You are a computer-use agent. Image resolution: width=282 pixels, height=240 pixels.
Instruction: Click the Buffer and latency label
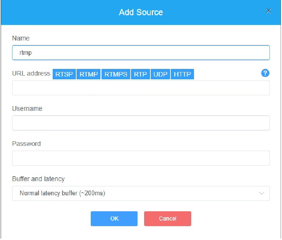pyautogui.click(x=38, y=179)
